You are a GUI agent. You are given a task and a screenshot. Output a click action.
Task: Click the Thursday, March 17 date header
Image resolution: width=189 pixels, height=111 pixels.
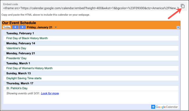[x=20, y=83]
